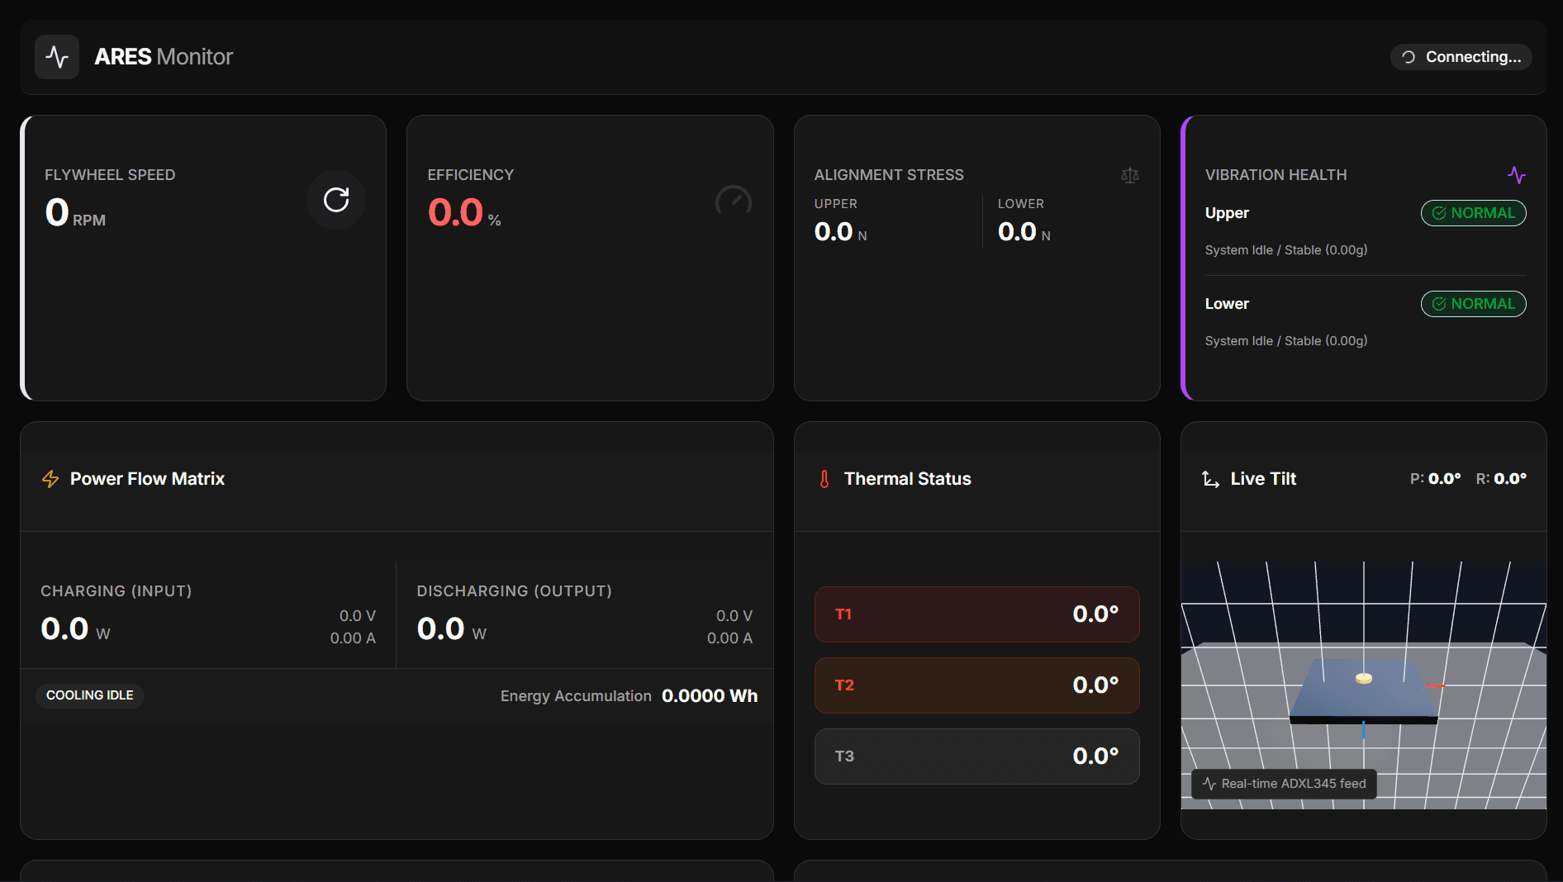Click the Connecting status indicator

(1461, 57)
